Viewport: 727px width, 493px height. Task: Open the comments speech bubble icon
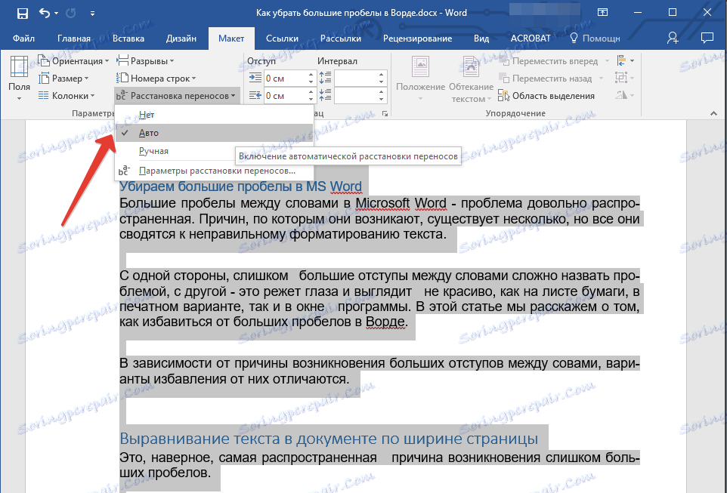[707, 38]
